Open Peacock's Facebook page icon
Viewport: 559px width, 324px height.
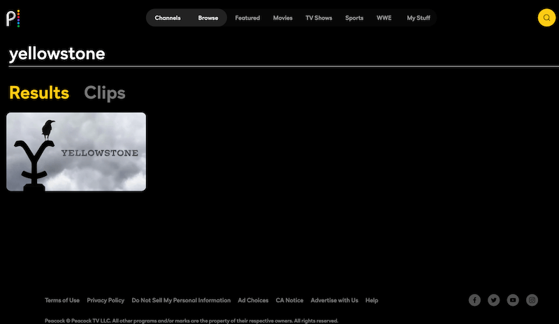pos(474,300)
